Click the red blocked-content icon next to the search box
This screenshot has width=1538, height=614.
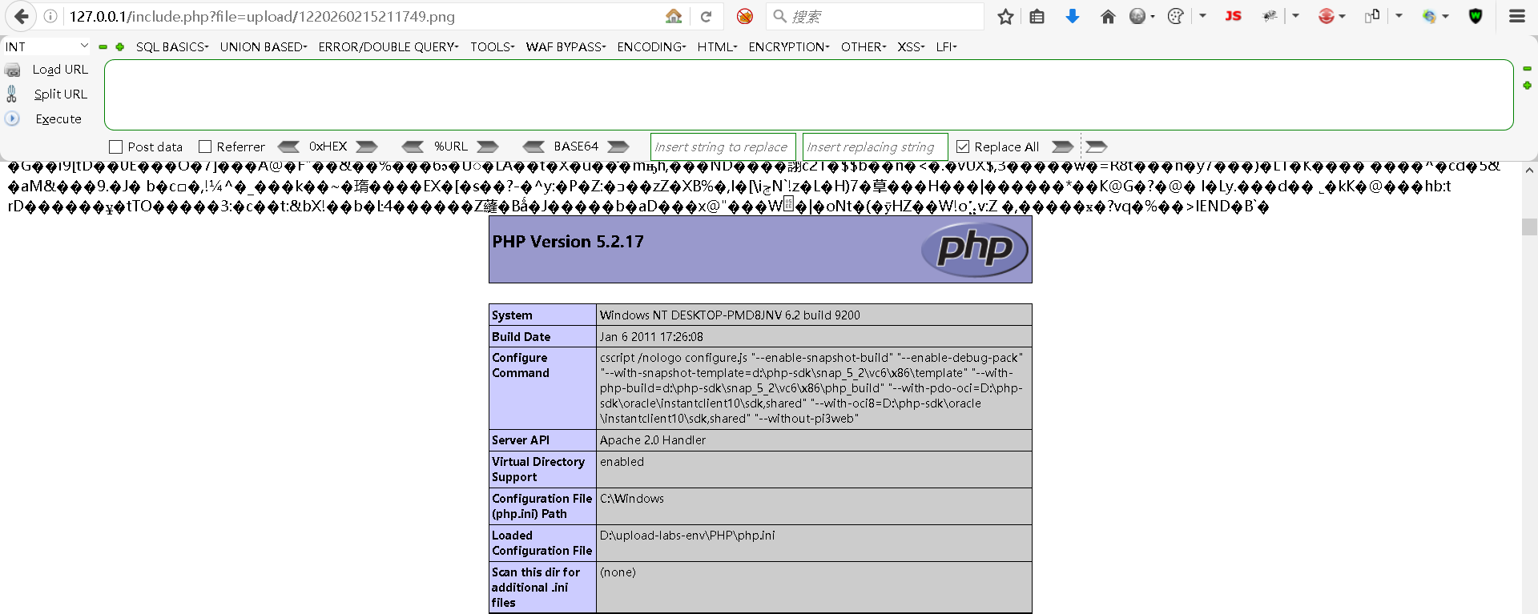click(x=745, y=16)
